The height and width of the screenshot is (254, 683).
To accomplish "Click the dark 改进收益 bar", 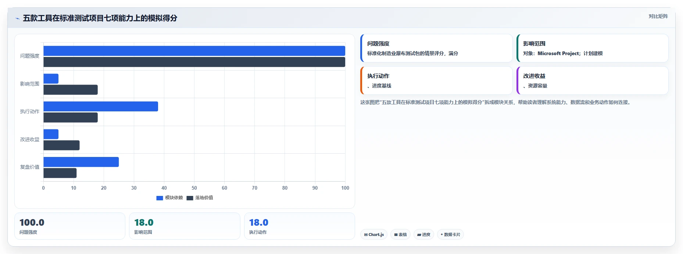I will tap(61, 145).
